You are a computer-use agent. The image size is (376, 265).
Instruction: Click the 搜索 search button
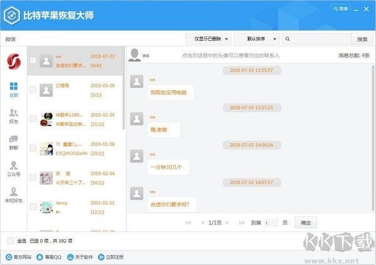[x=362, y=39]
